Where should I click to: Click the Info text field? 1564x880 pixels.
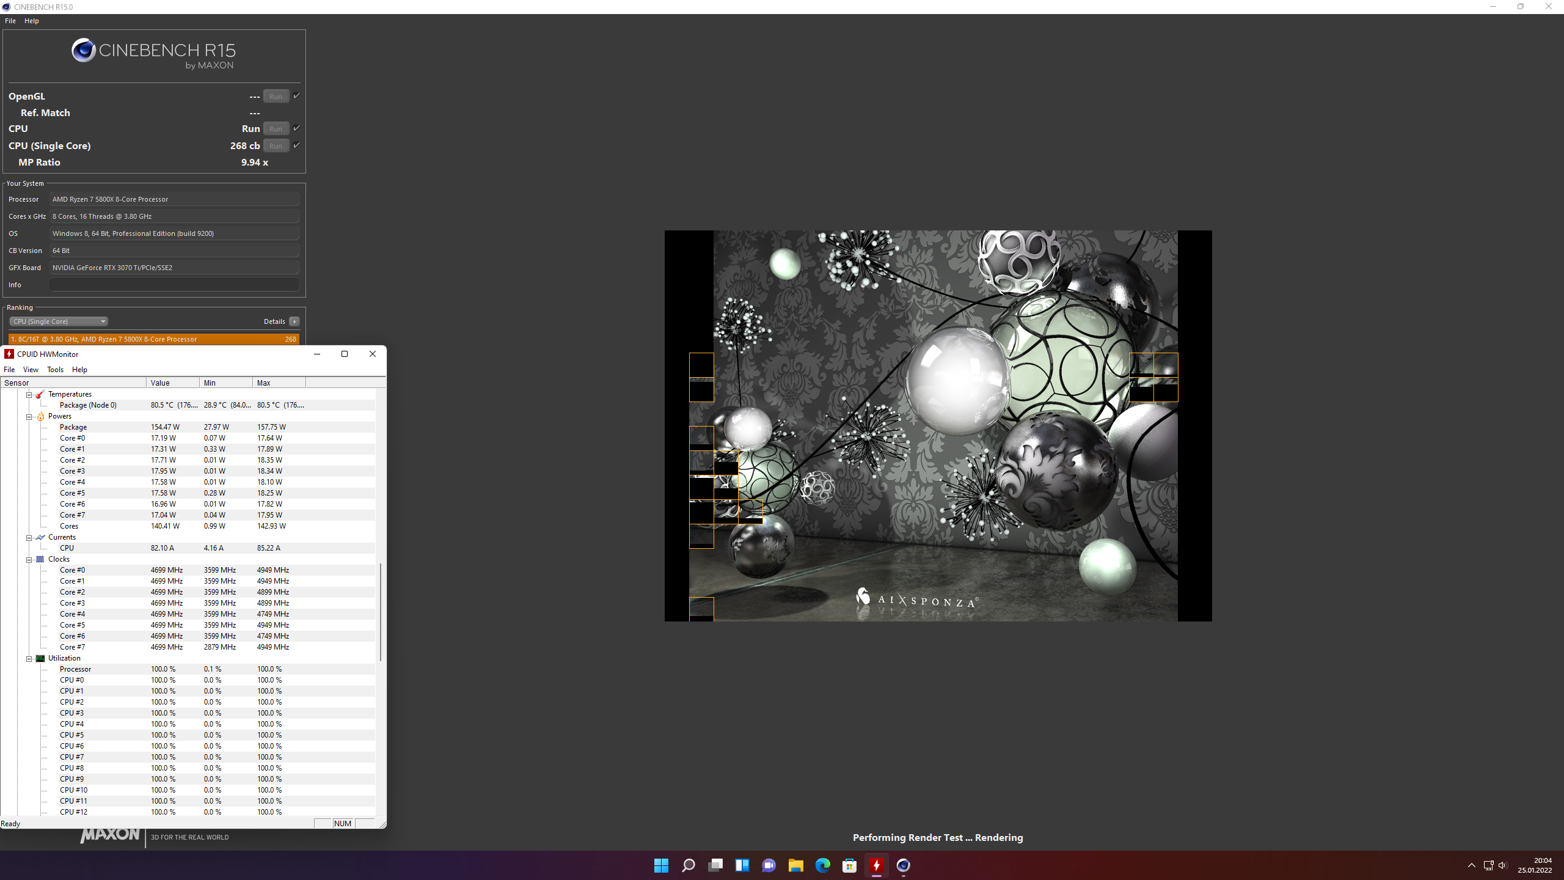(174, 285)
